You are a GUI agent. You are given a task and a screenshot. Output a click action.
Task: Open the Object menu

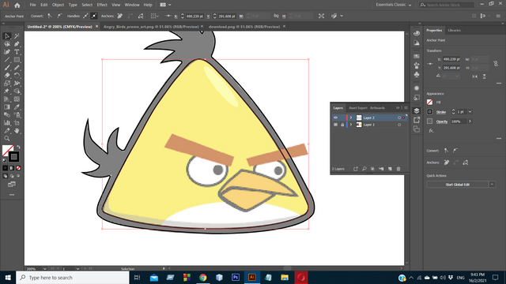[58, 5]
